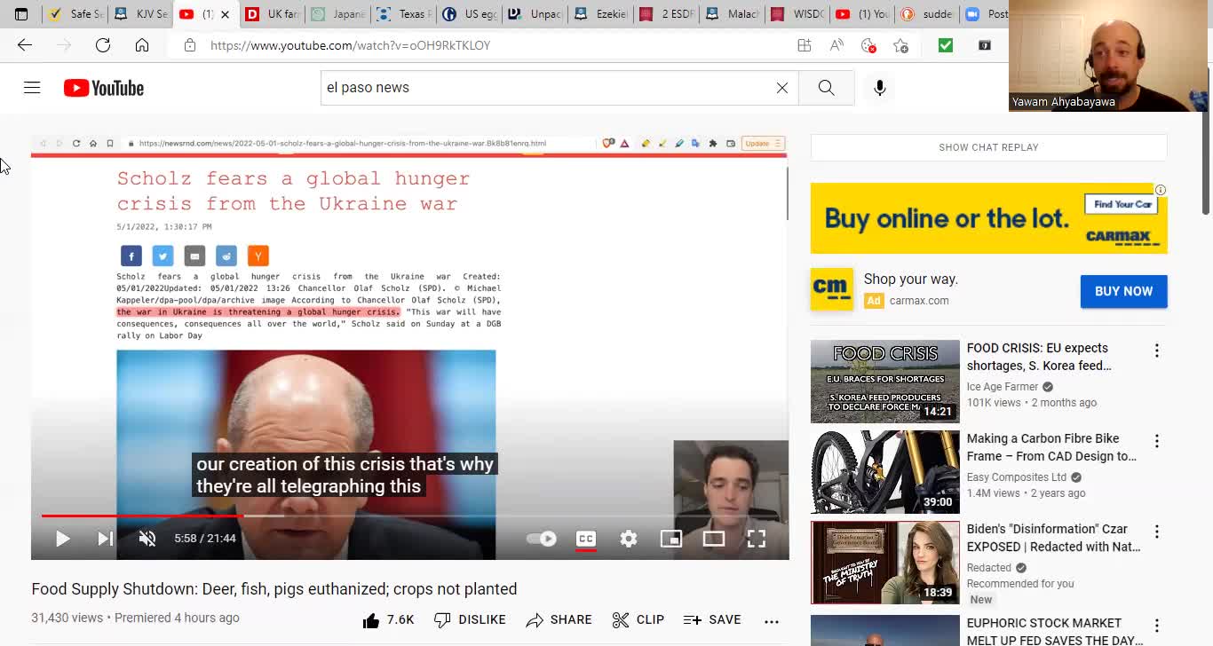This screenshot has height=646, width=1213.
Task: Enter fullscreen mode
Action: (757, 539)
